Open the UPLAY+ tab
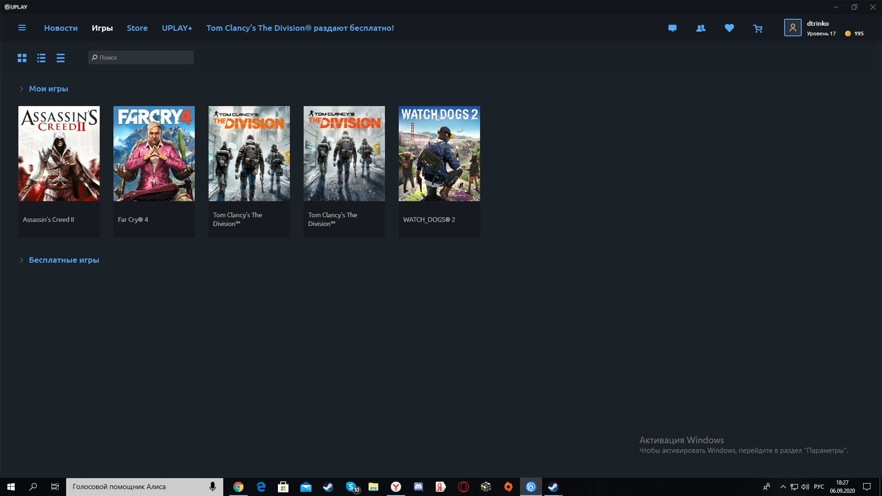This screenshot has height=496, width=882. [177, 28]
